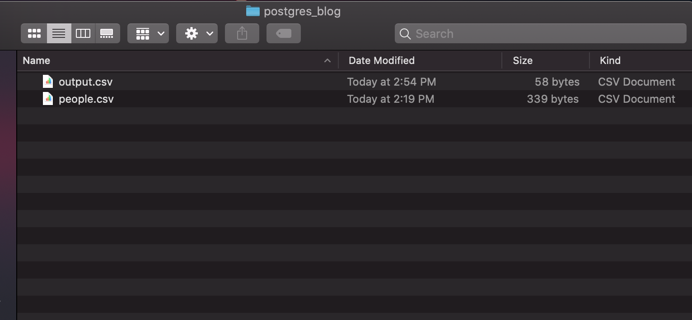Sort by Date Modified column
Screen dimensions: 692x320
click(382, 60)
